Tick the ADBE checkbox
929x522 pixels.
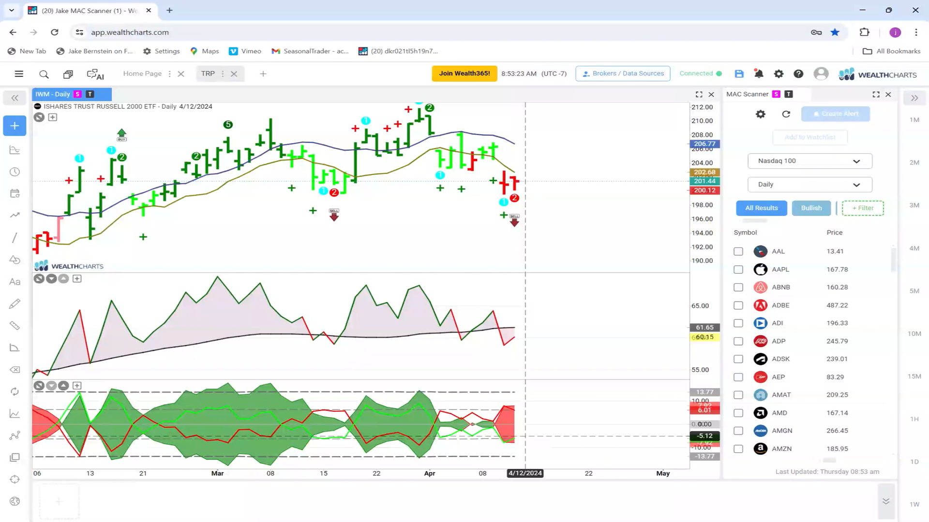tap(738, 305)
